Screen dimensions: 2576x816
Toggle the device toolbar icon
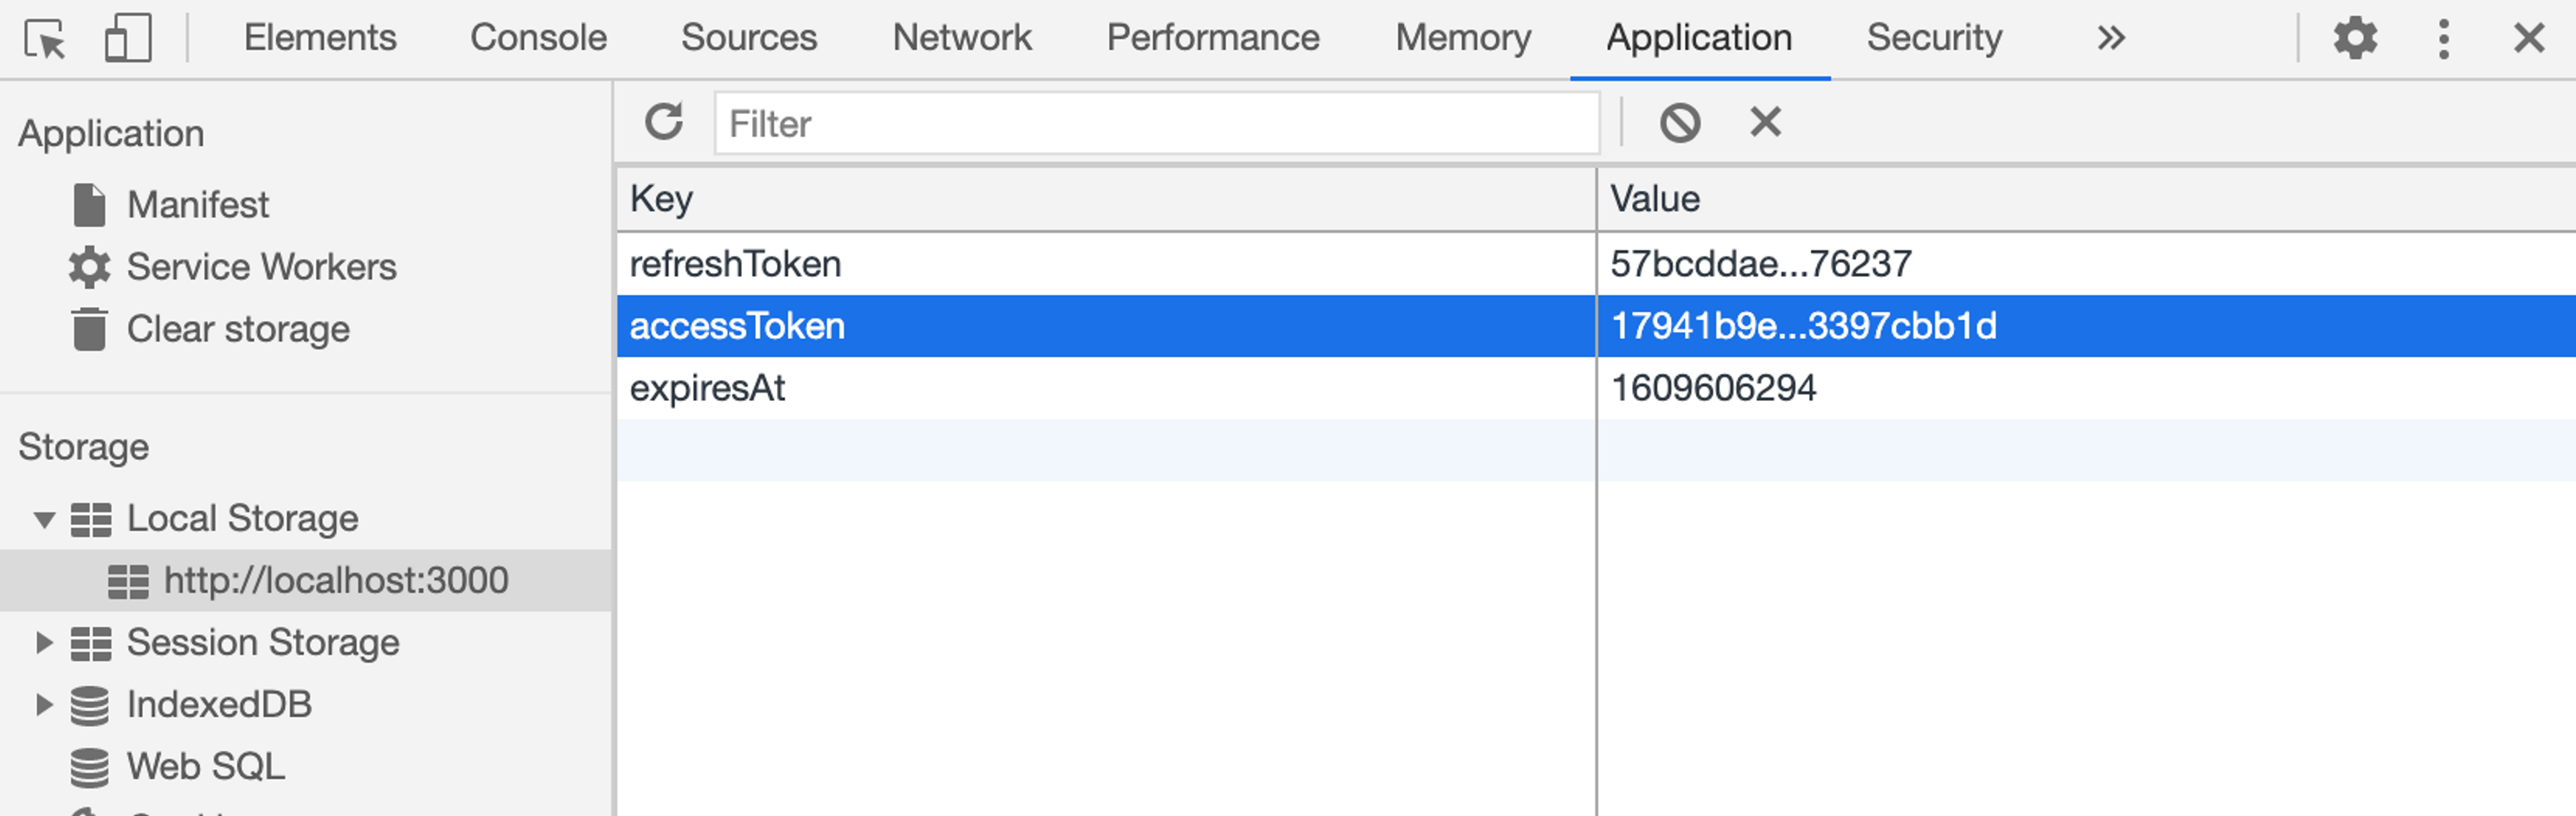point(128,39)
